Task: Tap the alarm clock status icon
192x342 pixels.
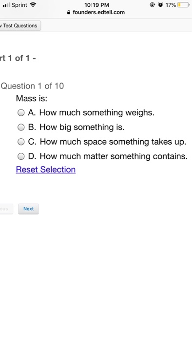Action: pyautogui.click(x=160, y=5)
